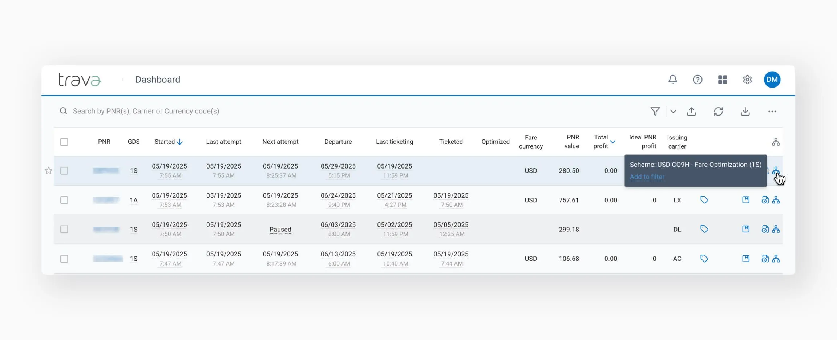This screenshot has height=340, width=837.
Task: Click the filter funnel icon
Action: (x=655, y=112)
